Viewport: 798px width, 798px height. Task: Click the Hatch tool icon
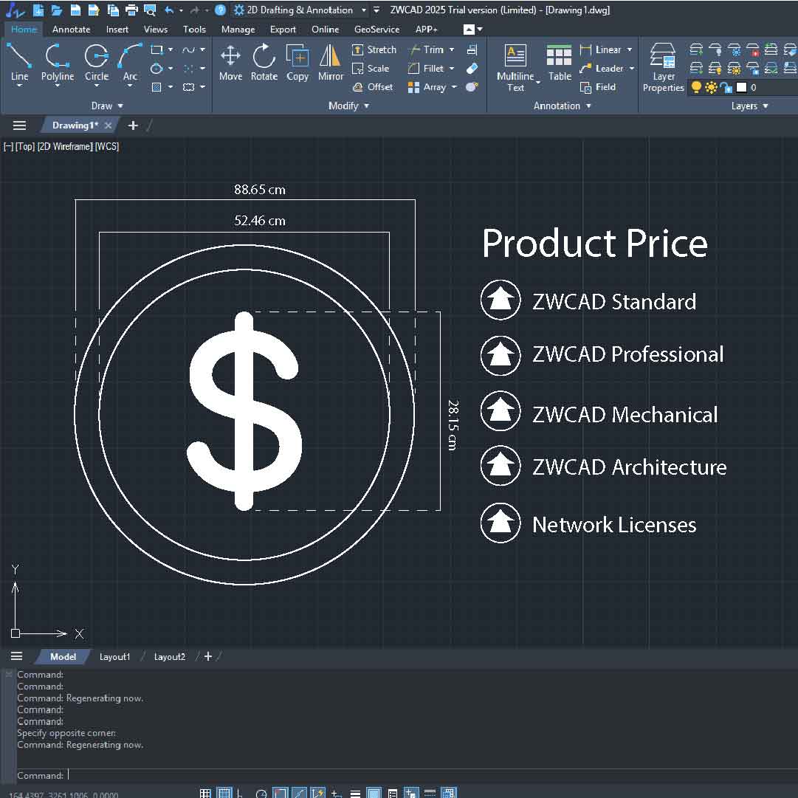tap(156, 87)
